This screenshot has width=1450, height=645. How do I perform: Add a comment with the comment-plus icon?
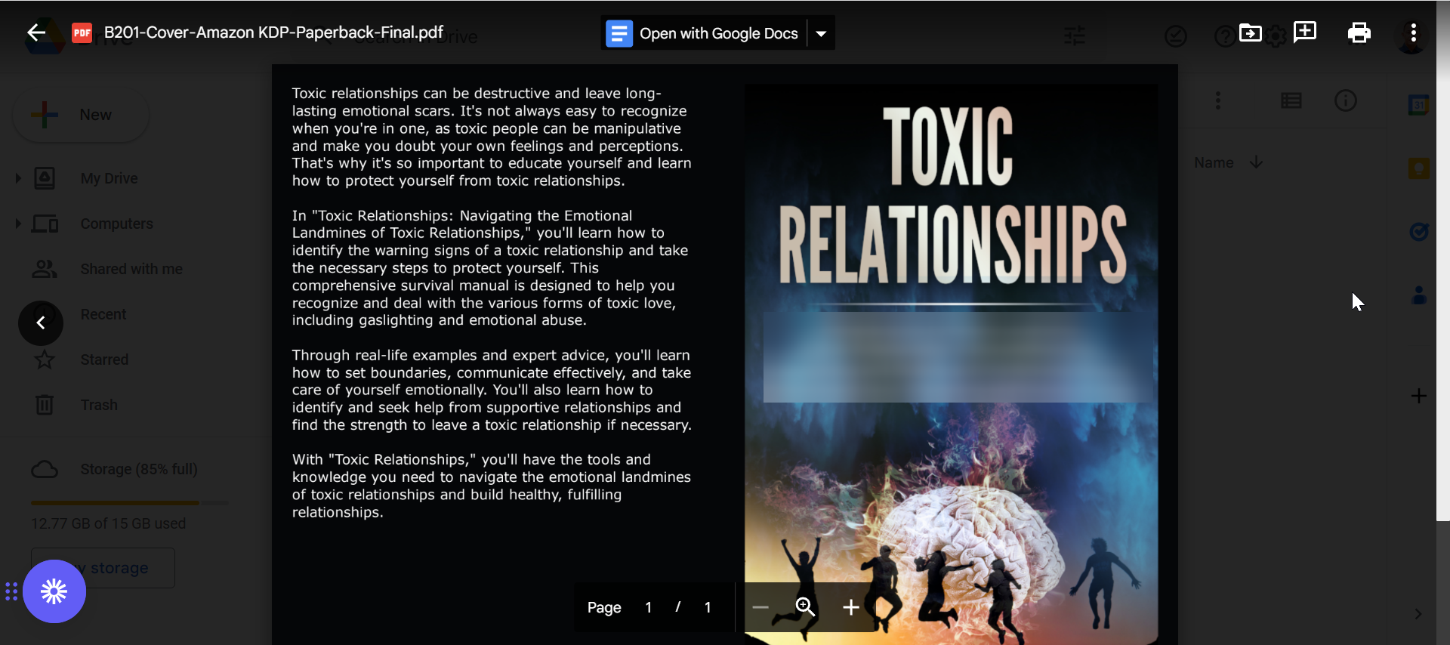tap(1305, 32)
